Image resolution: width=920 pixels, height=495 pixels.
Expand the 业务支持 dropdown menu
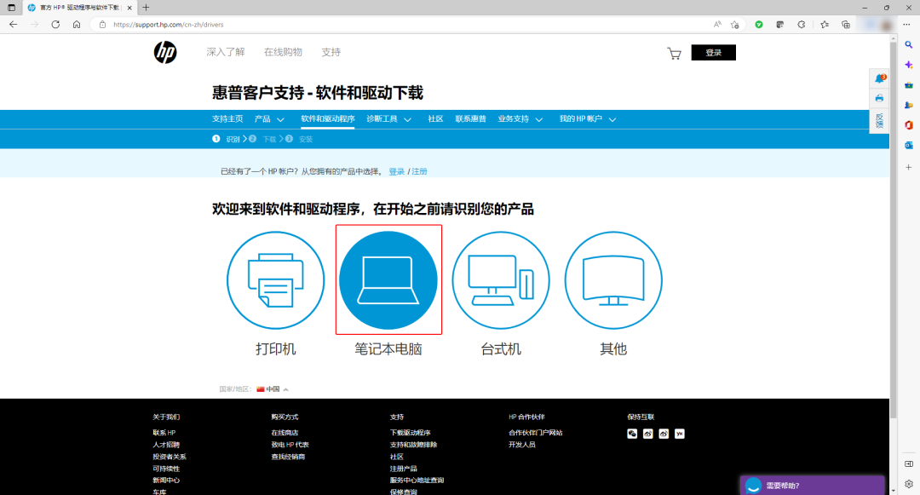coord(520,119)
